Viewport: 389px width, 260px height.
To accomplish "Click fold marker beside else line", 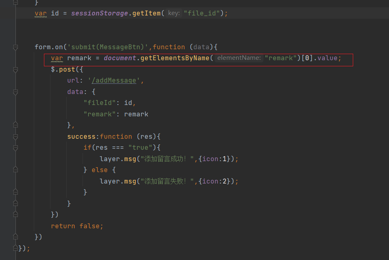I will [x=15, y=170].
